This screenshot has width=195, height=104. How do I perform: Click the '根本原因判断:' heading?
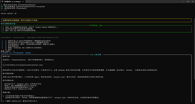tap(8, 74)
